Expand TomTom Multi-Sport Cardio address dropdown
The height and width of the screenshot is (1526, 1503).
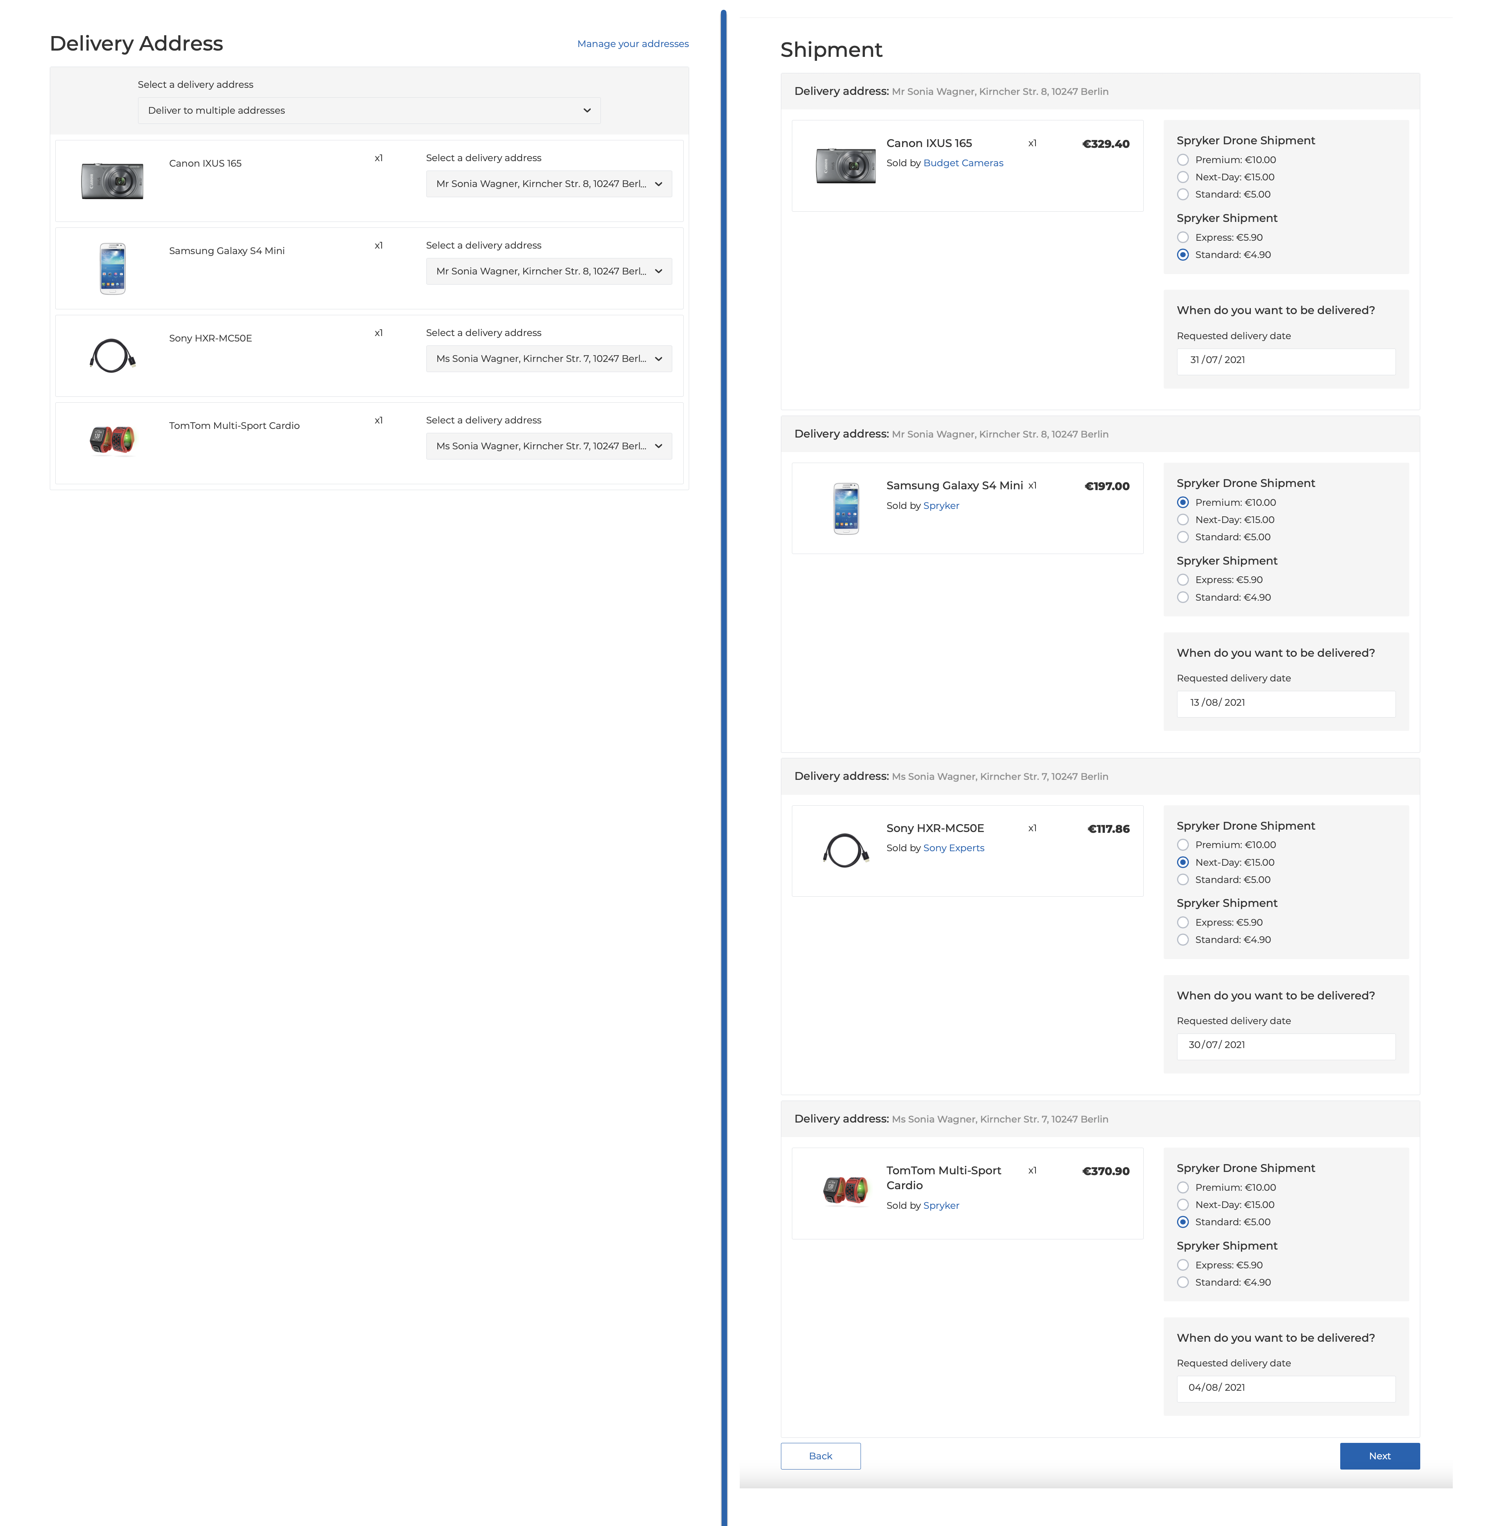tap(549, 446)
